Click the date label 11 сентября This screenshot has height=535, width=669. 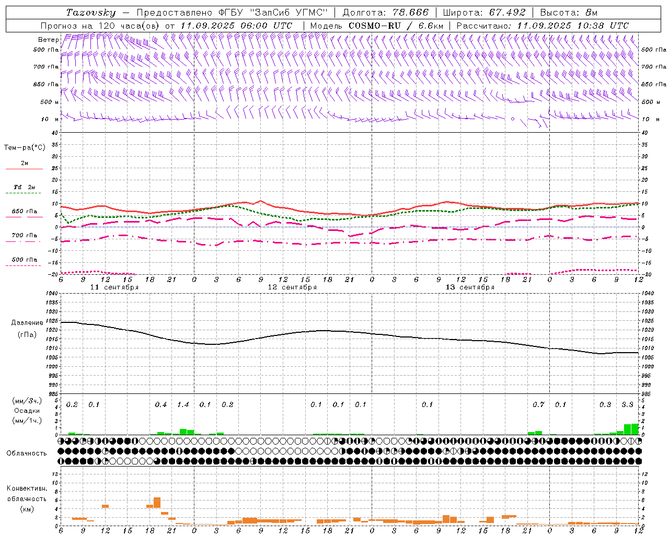coord(114,287)
